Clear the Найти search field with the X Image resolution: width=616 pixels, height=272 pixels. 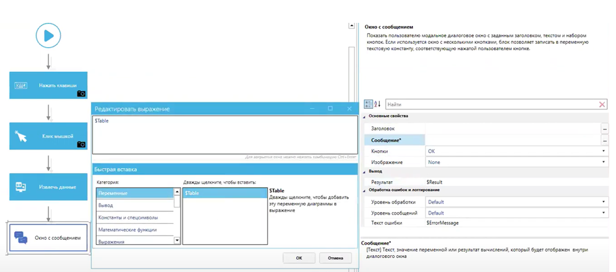pos(602,105)
